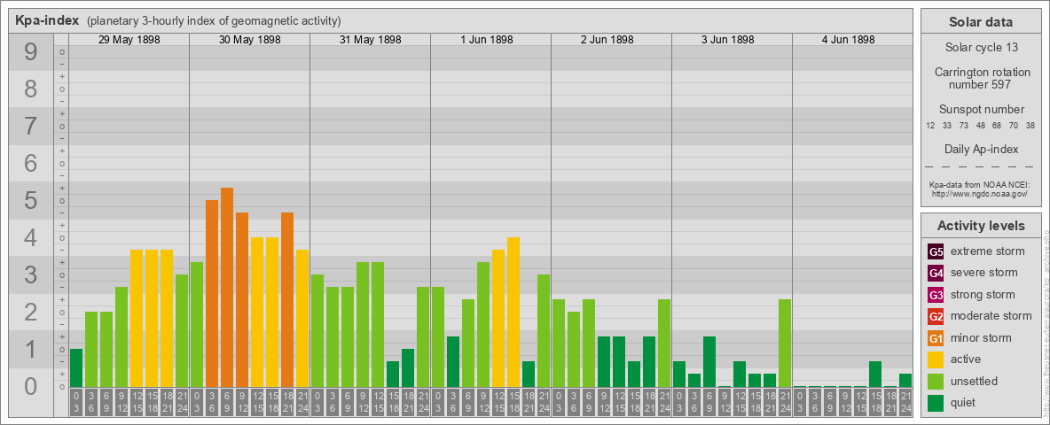
Task: Click the Kp scale number 5
Action: pos(30,200)
